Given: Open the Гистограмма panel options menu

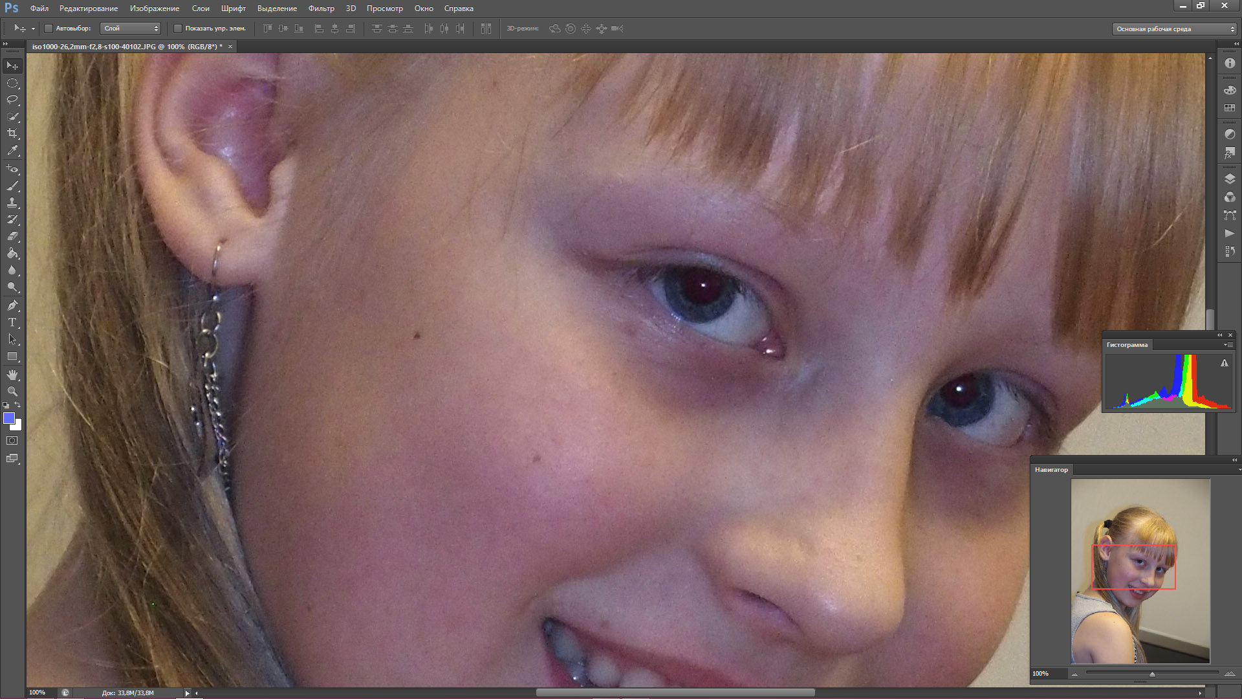Looking at the screenshot, I should 1227,345.
